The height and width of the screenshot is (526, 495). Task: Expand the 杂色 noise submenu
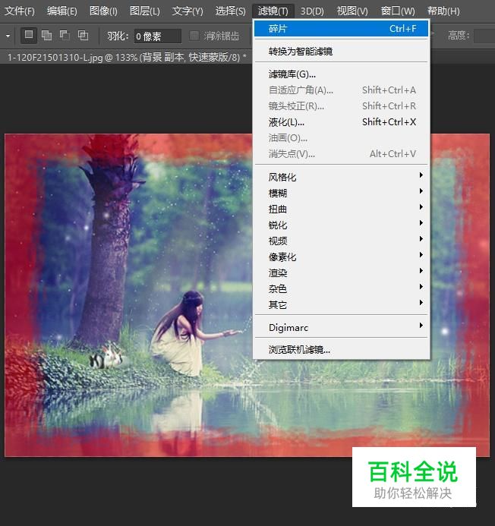point(341,288)
